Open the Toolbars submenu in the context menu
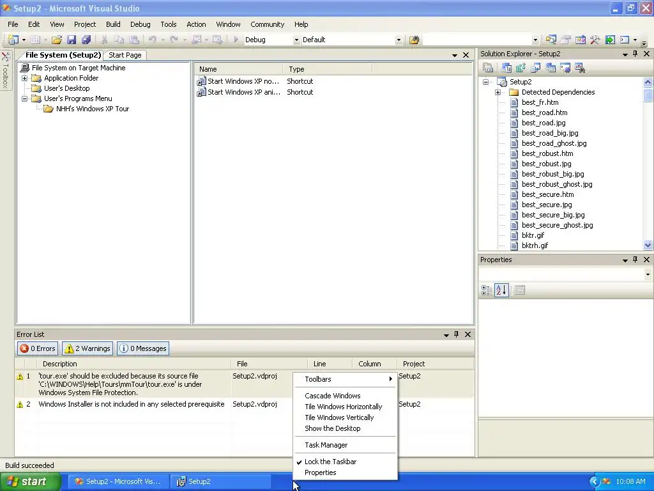654x491 pixels. [346, 379]
